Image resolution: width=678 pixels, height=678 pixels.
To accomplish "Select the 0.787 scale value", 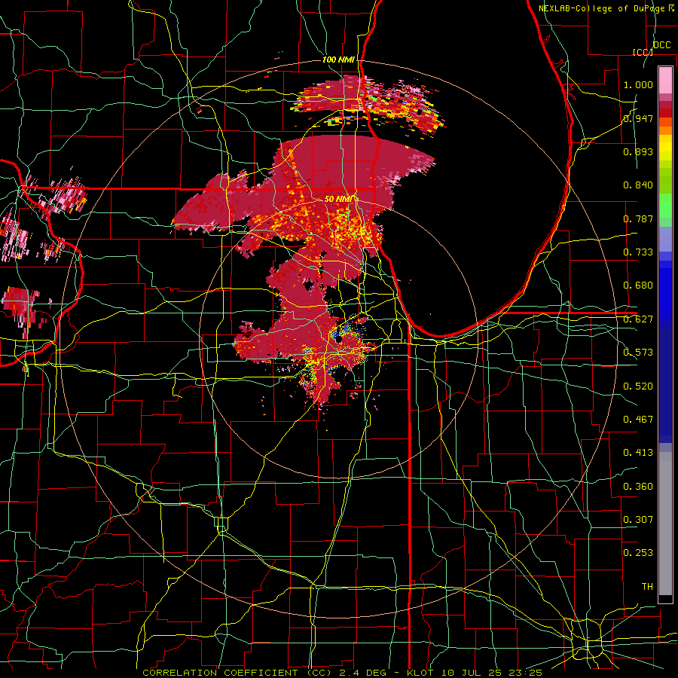I will (x=638, y=218).
